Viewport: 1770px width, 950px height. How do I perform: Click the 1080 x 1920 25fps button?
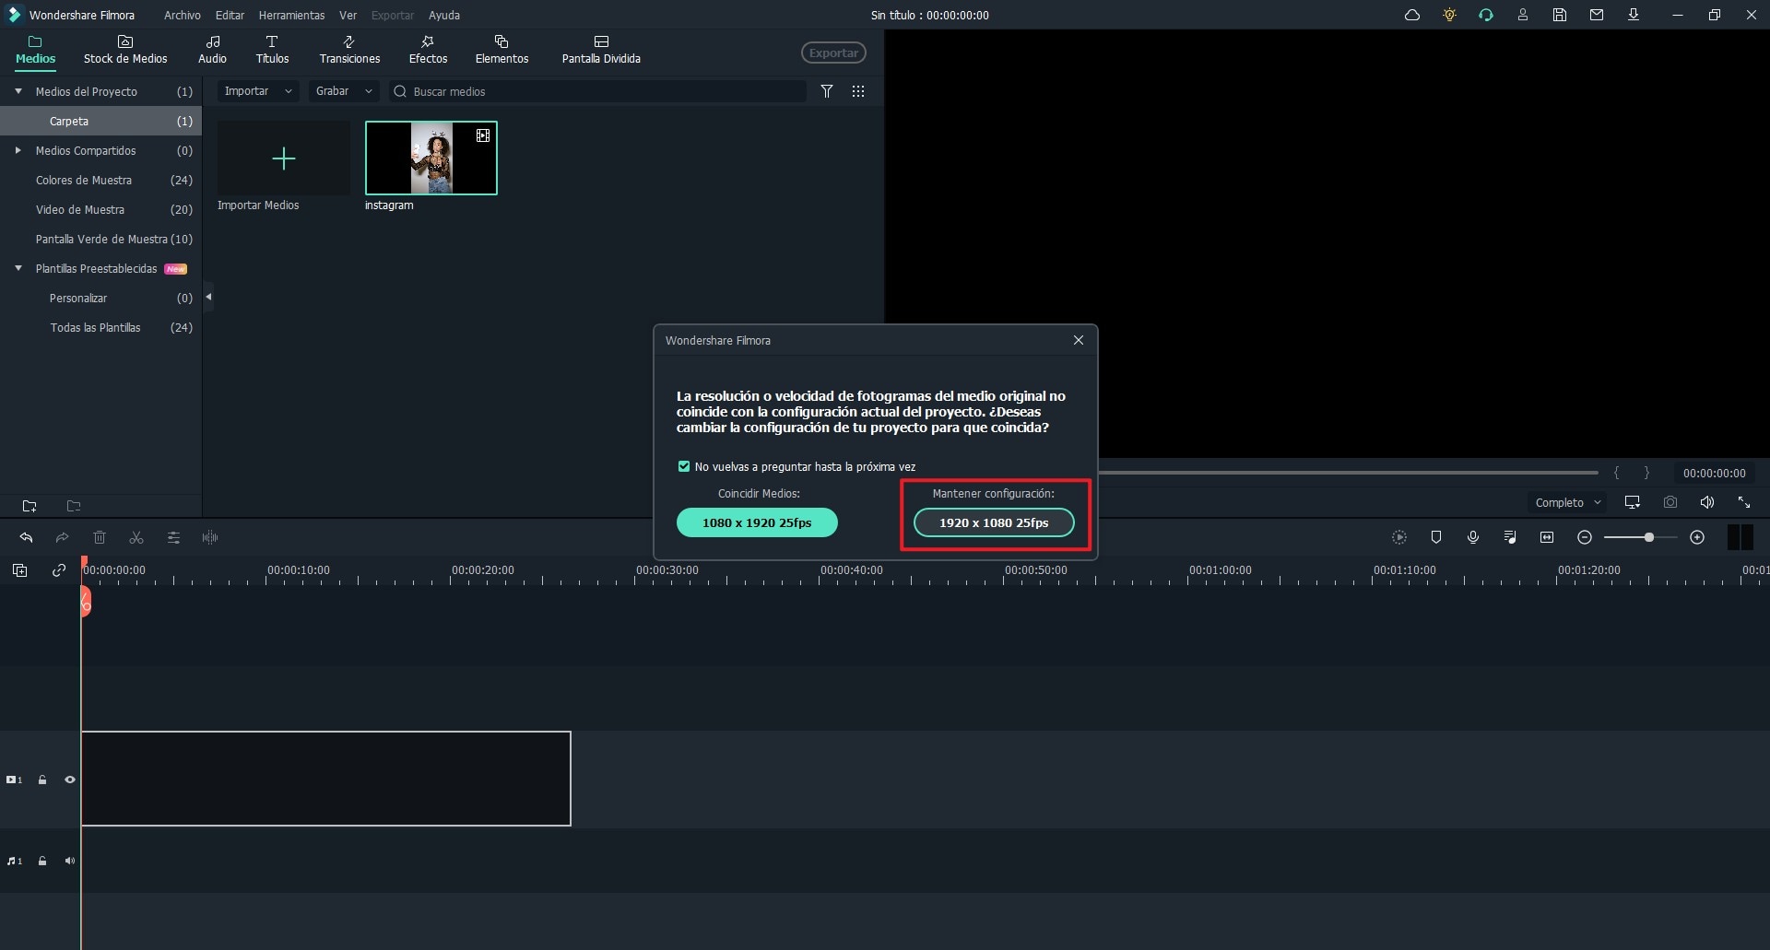coord(757,522)
